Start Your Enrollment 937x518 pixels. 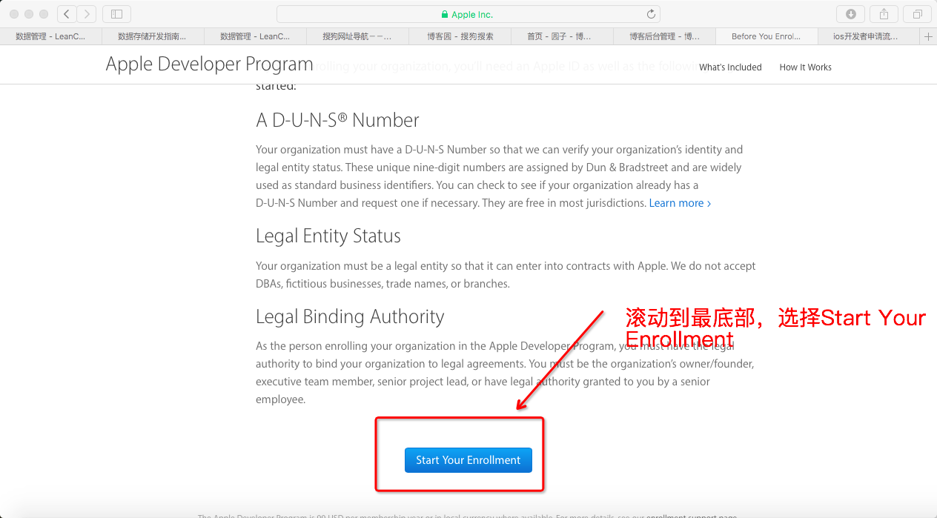(x=468, y=459)
